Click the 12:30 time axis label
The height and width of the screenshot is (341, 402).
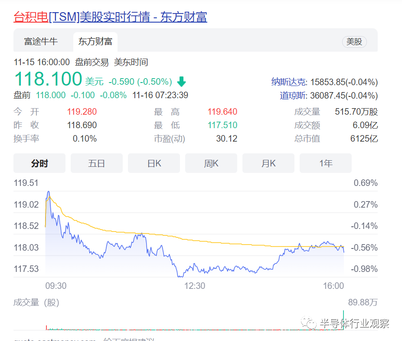click(195, 286)
